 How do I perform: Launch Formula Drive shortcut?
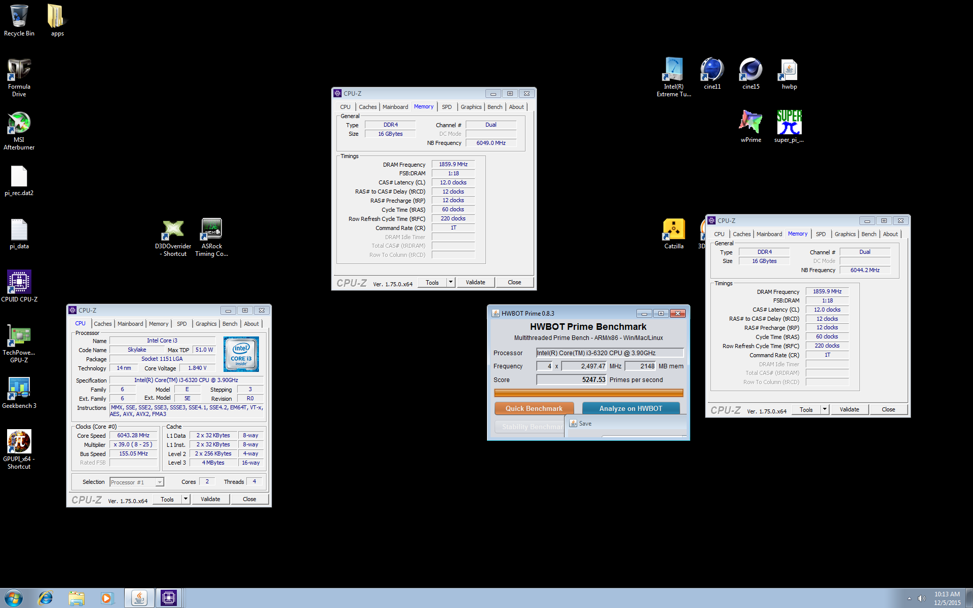pos(19,77)
